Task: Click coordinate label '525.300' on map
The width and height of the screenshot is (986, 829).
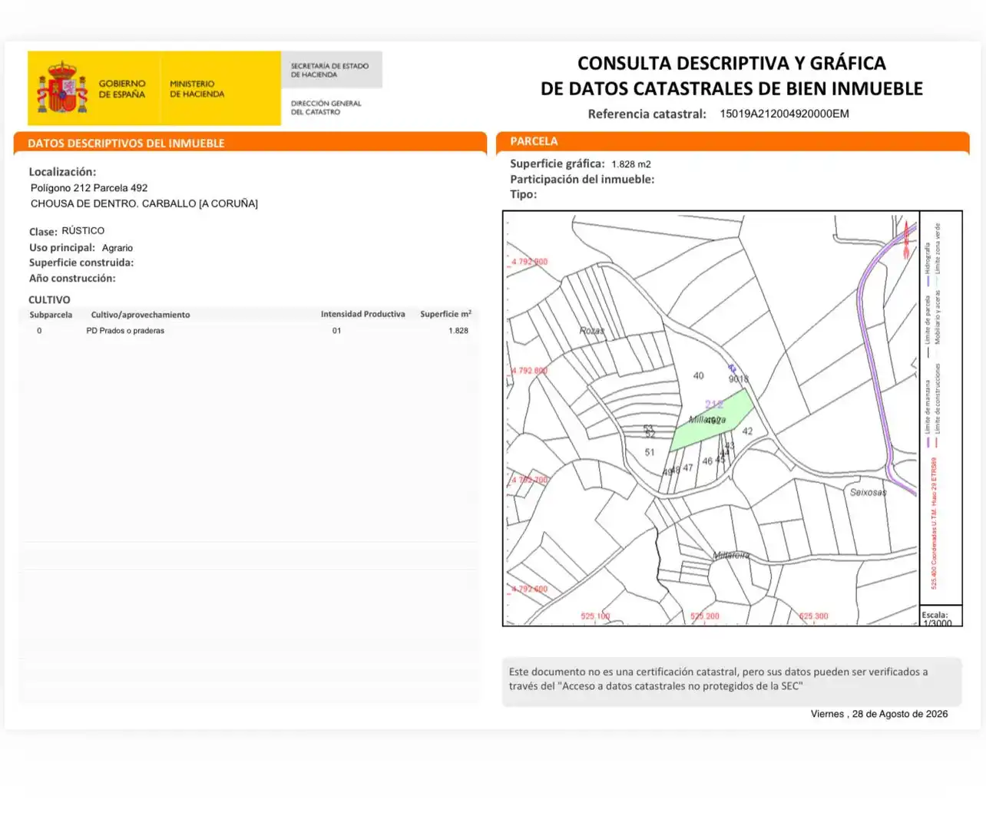Action: click(814, 616)
